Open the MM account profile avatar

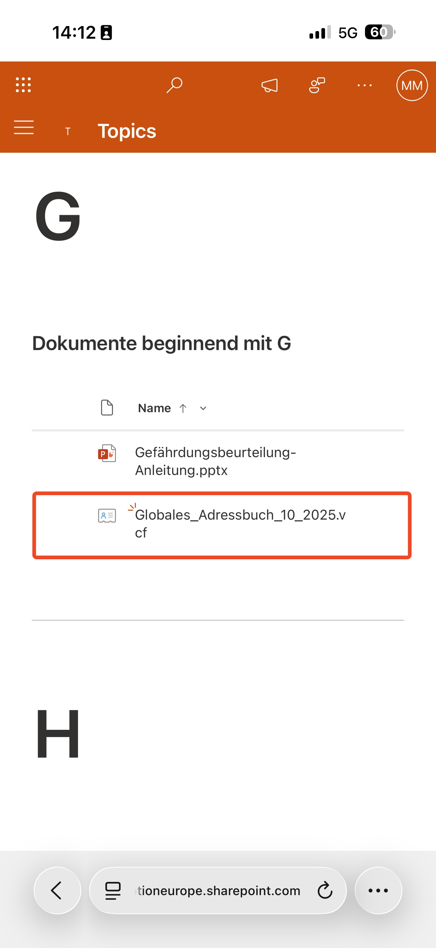click(x=412, y=85)
